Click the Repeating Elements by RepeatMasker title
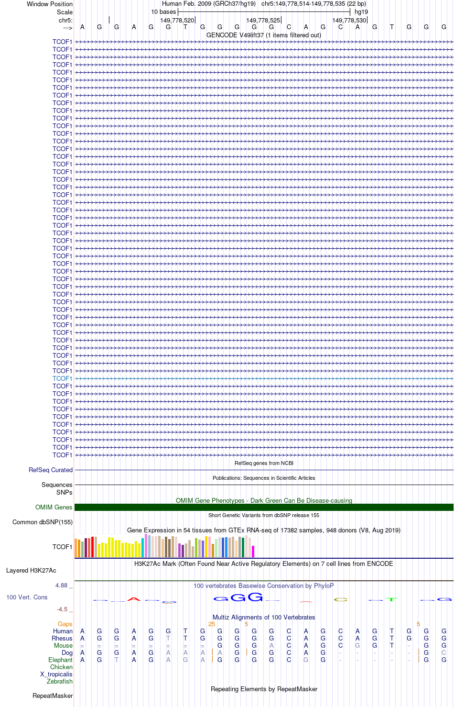This screenshot has height=707, width=454. [x=264, y=689]
